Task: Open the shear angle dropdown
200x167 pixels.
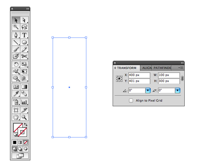Action: coord(177,90)
